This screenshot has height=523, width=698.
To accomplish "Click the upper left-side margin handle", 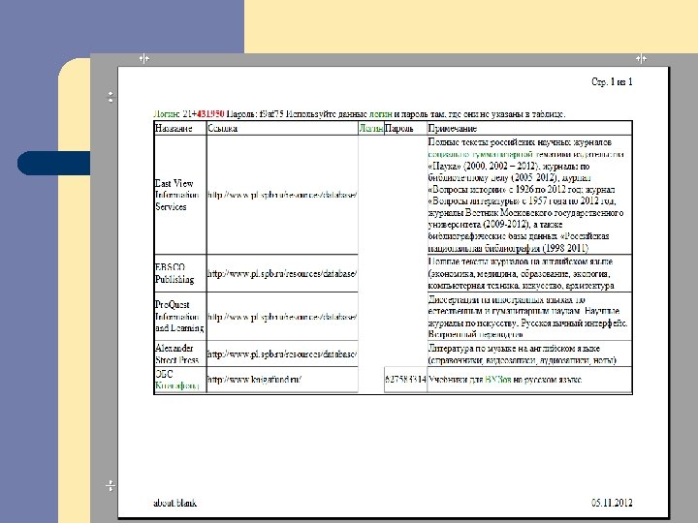I will (111, 97).
